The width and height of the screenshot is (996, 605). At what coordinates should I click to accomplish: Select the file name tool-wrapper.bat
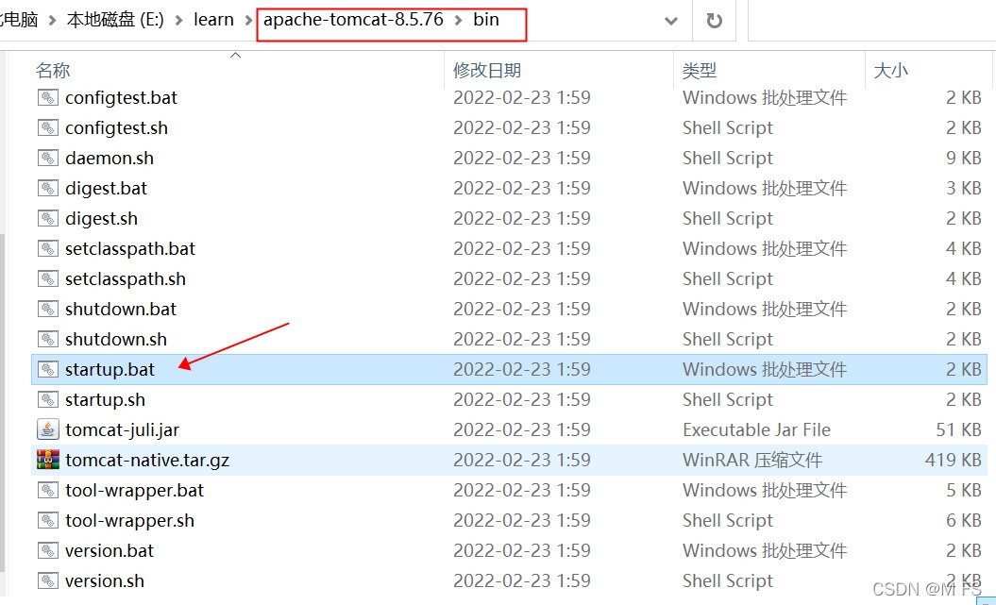pos(134,490)
